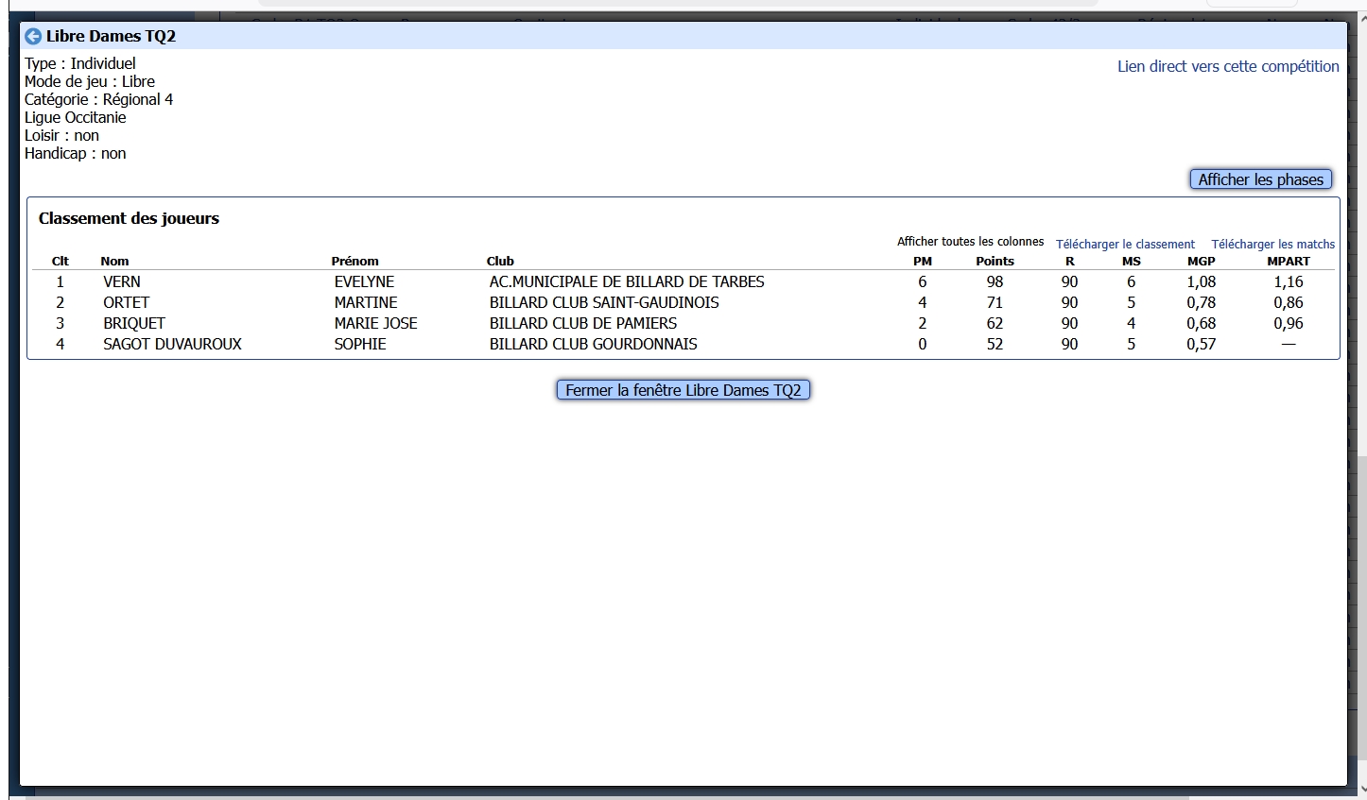Select the Points column header
Viewport: 1367px width, 800px height.
point(995,262)
